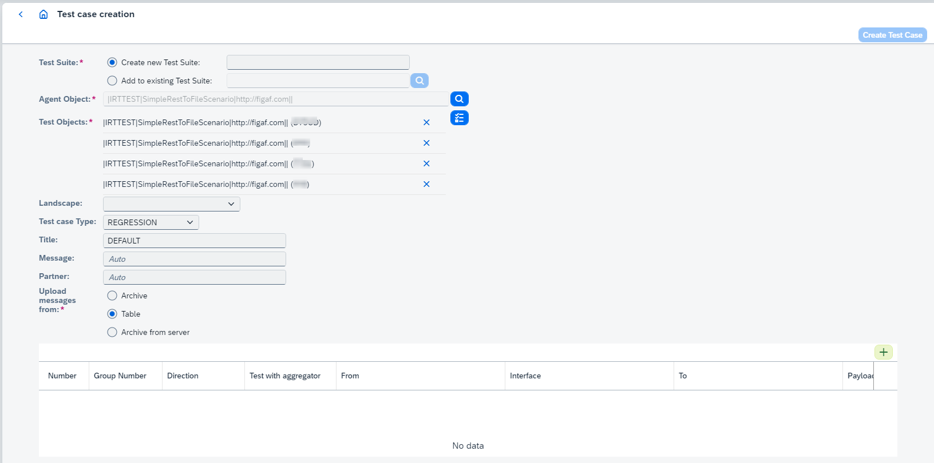934x463 pixels.
Task: Click the Test case creation title
Action: pyautogui.click(x=96, y=14)
